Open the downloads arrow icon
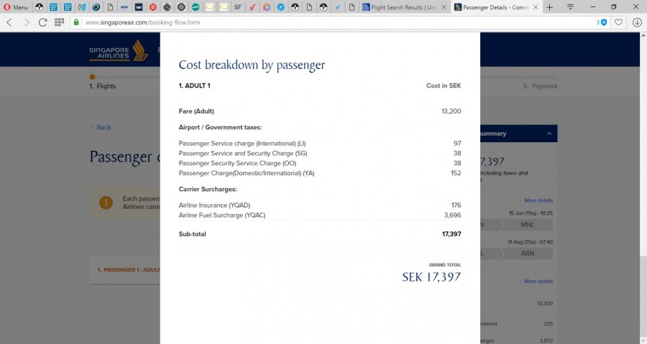 pos(637,22)
